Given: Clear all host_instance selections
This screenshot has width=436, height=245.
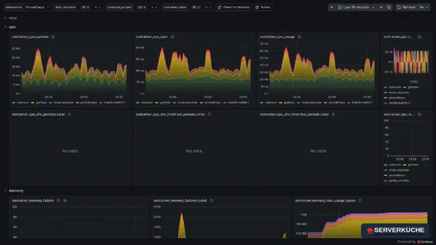Looking at the screenshot, I should click(95, 7).
